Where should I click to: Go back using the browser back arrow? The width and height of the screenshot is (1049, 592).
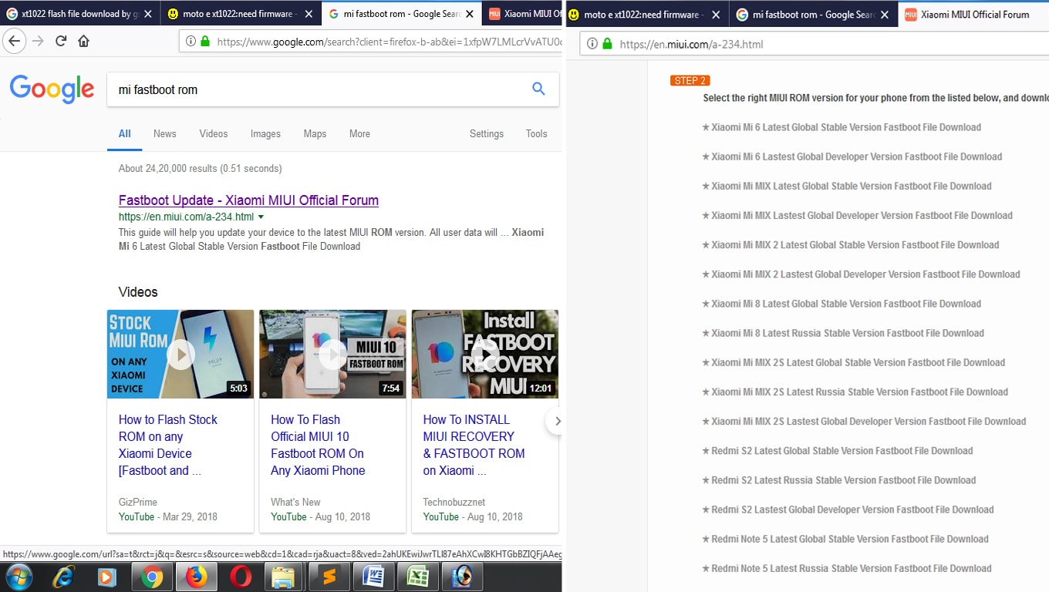(14, 41)
